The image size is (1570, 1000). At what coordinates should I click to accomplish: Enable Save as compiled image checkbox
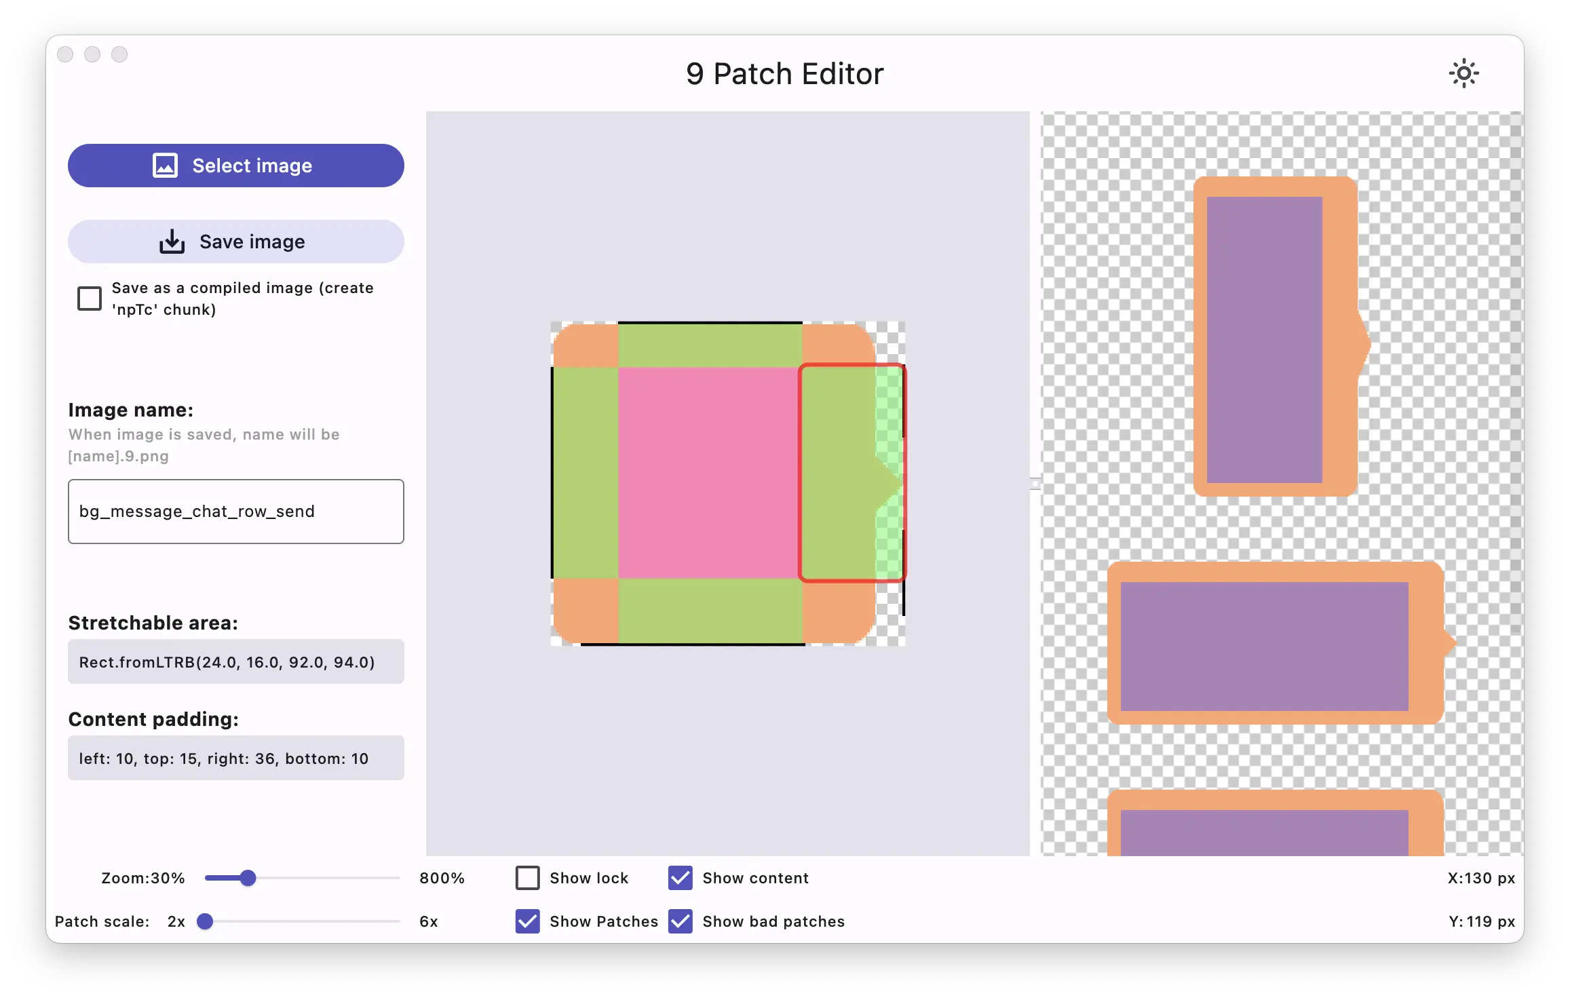click(90, 299)
